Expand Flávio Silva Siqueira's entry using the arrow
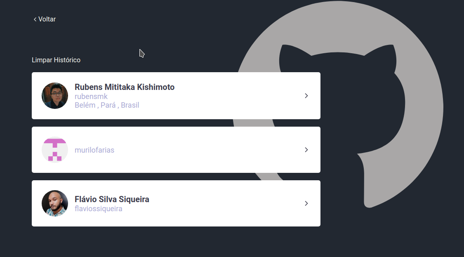The width and height of the screenshot is (464, 257). [306, 203]
